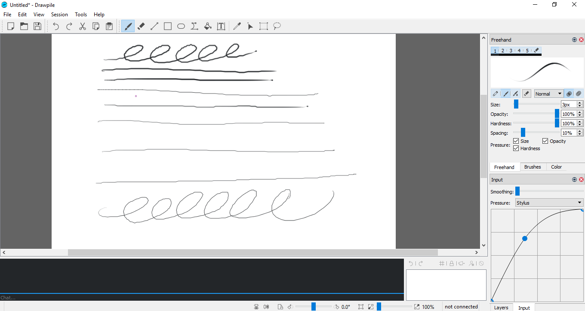Select the Annotation text tool
Screen dimensions: 585x311
coord(221,26)
